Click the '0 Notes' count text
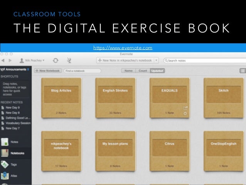The image size is (246, 185). (115, 166)
